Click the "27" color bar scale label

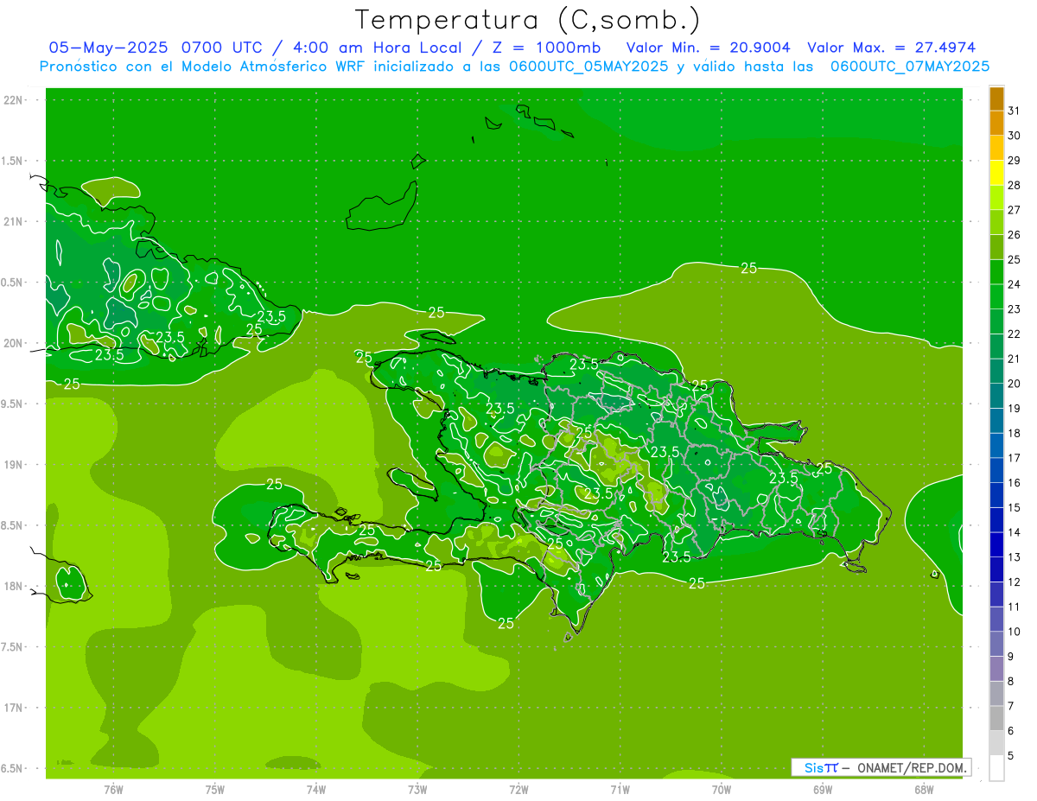1015,210
